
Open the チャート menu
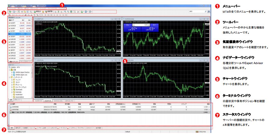click(34, 8)
